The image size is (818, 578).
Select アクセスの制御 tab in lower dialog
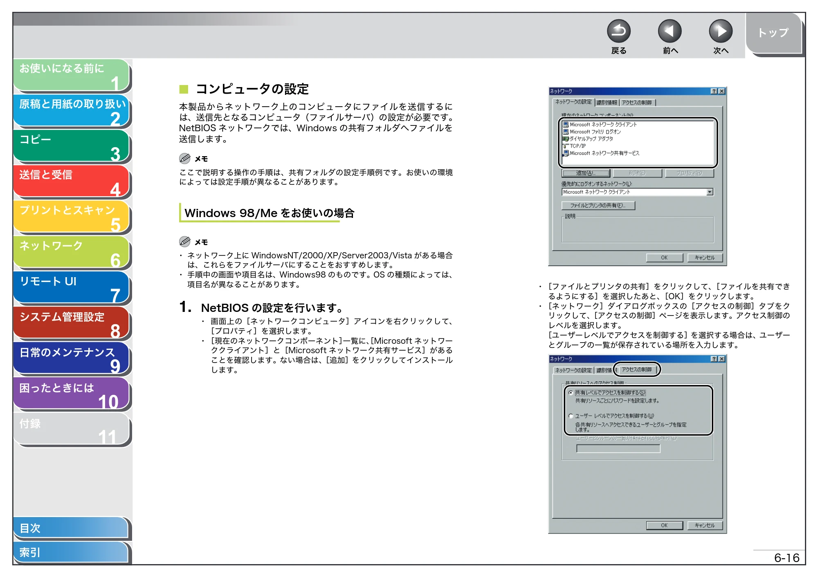pyautogui.click(x=637, y=370)
